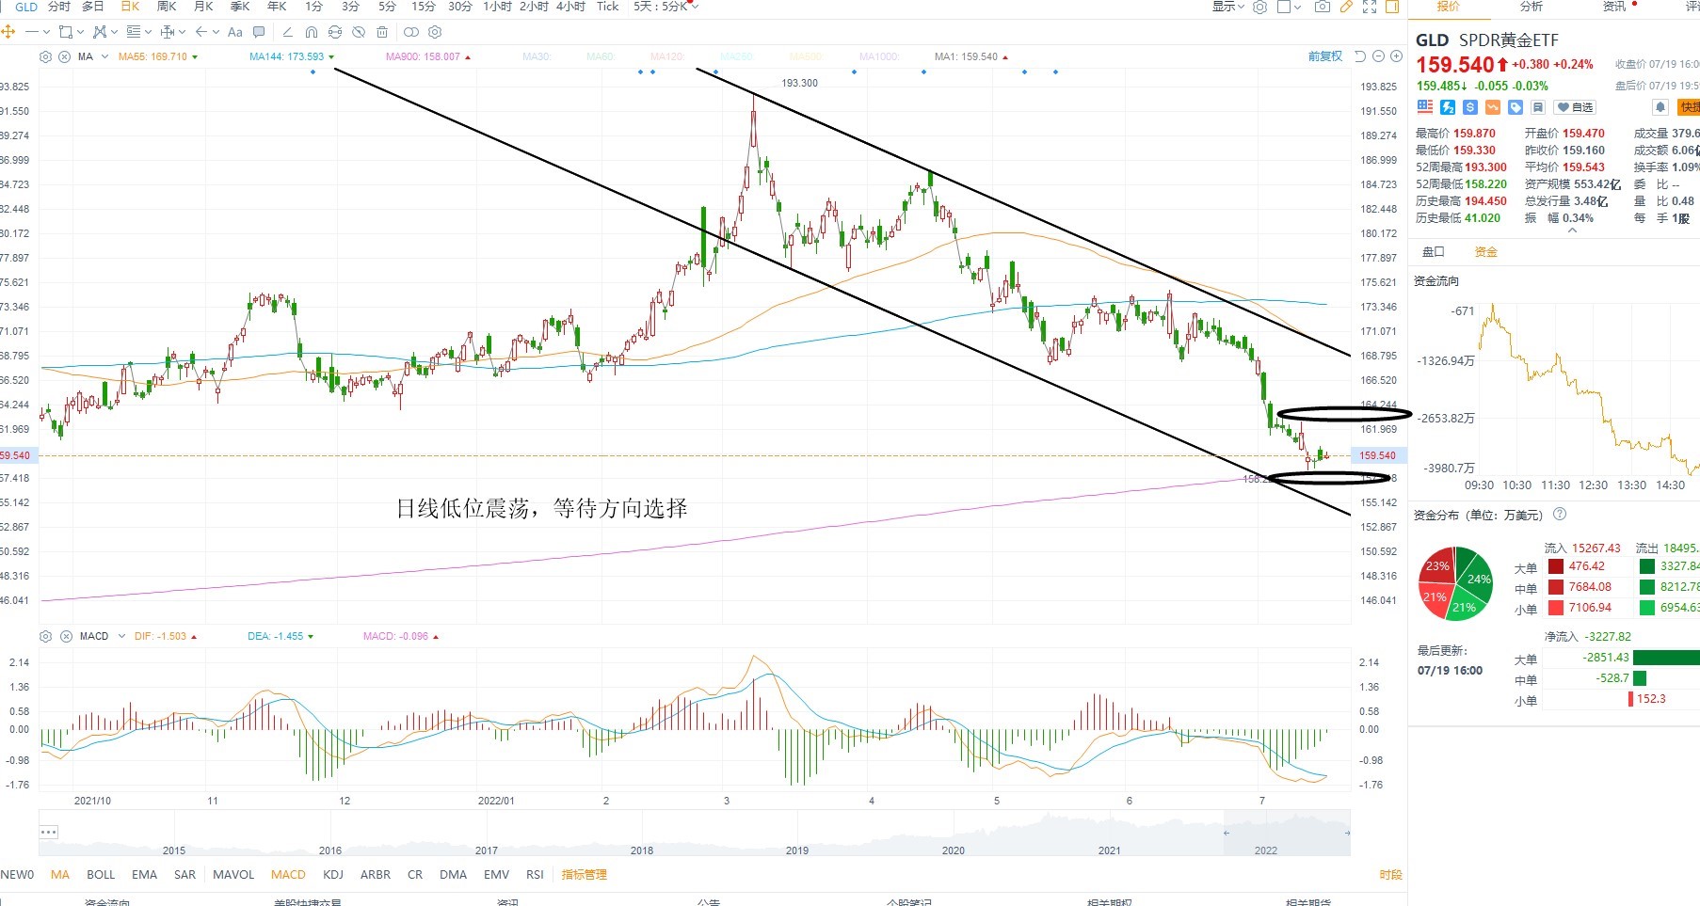Image resolution: width=1700 pixels, height=906 pixels.
Task: Toggle MA overlay indicator at bottom bar
Action: (x=60, y=875)
